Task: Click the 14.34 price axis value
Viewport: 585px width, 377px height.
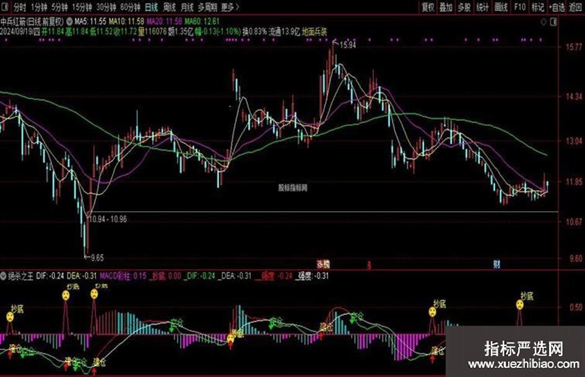Action: click(x=574, y=97)
